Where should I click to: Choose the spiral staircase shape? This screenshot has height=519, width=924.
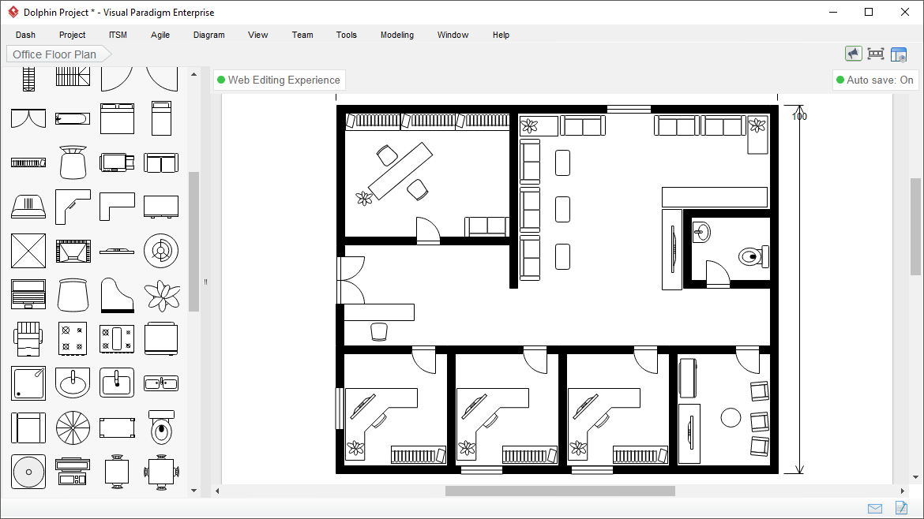73,428
